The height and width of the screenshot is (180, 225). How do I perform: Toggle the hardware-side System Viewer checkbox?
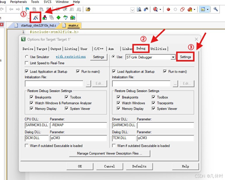tap(154, 108)
